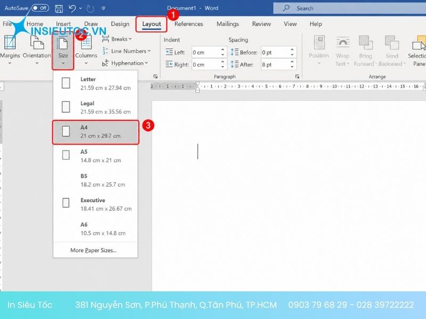The image size is (426, 319).
Task: Open the File tab
Action: [x=7, y=24]
